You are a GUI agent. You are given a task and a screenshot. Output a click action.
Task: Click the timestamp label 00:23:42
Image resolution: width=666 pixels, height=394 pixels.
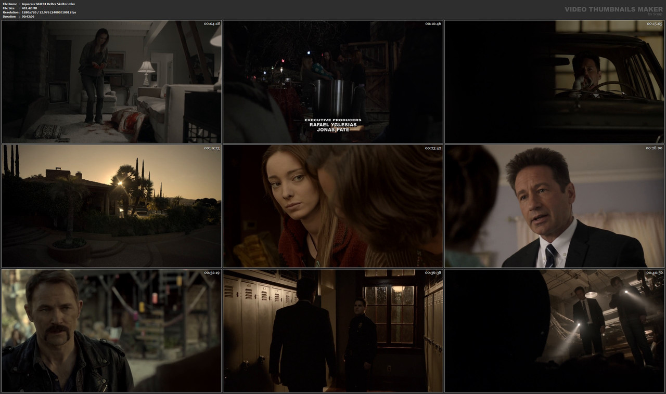click(432, 148)
